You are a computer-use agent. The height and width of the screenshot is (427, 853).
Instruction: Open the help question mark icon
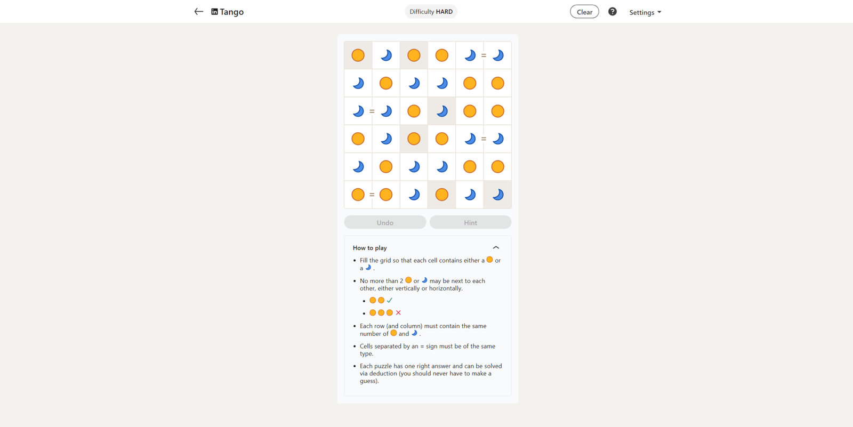pos(612,12)
